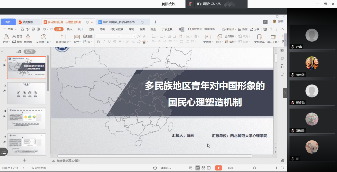
Task: Open the Insert (插入) ribbon tab
Action: (x=69, y=29)
